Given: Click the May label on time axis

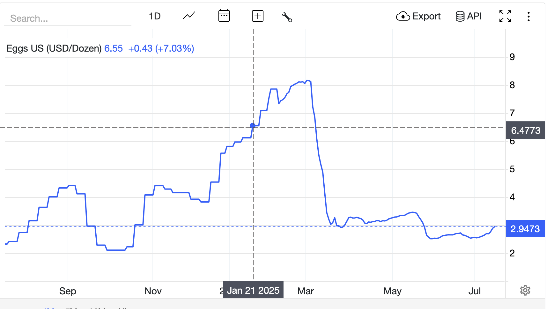Looking at the screenshot, I should [x=393, y=291].
